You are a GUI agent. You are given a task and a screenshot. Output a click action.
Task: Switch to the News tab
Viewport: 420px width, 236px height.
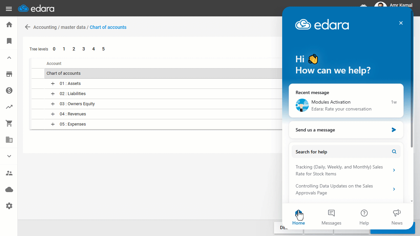pos(397,217)
